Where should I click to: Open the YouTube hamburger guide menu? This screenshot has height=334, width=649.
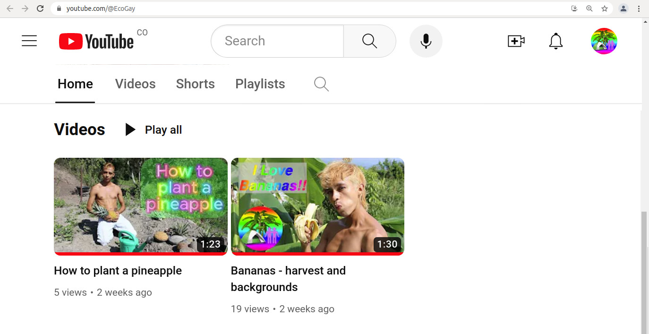point(29,41)
